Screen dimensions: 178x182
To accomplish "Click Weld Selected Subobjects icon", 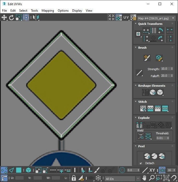I will pos(148,136).
